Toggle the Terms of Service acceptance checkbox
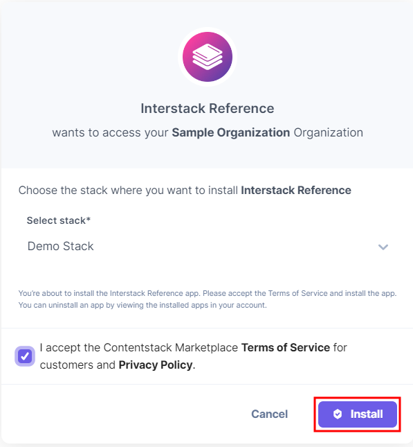This screenshot has height=447, width=413. click(25, 356)
